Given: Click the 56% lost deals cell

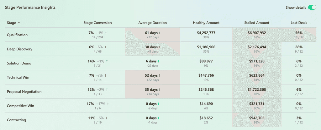Looking at the screenshot, I should click(299, 35).
